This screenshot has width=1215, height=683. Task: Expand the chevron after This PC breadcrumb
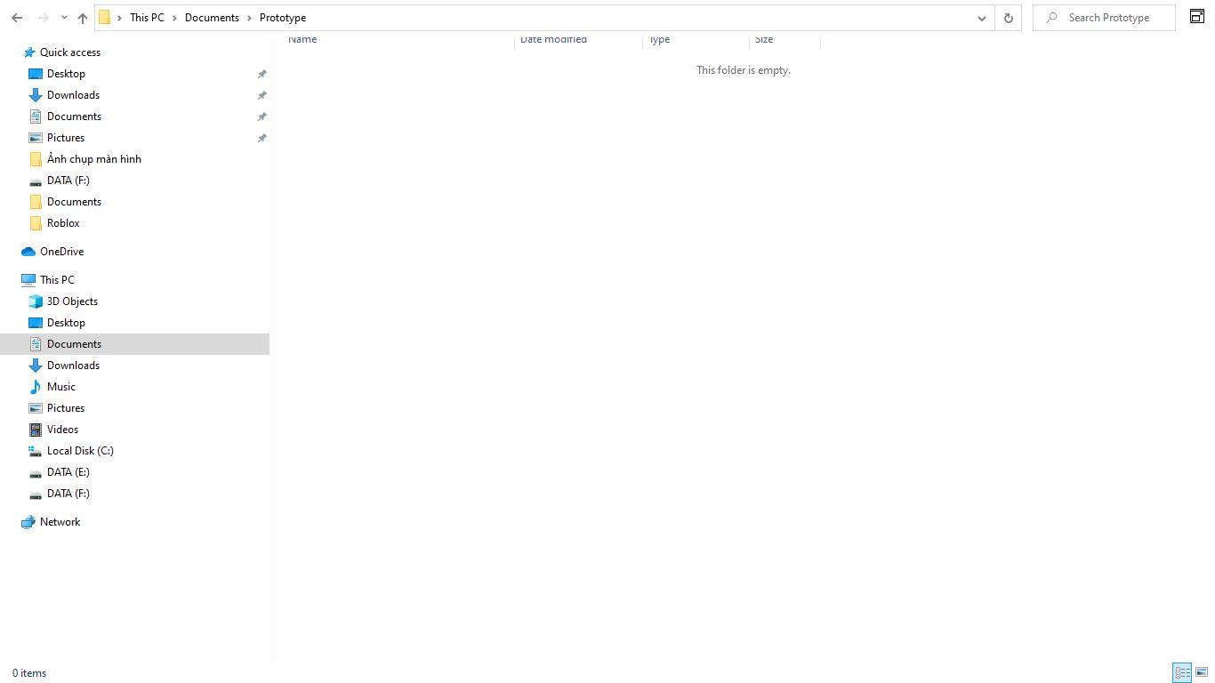[174, 18]
